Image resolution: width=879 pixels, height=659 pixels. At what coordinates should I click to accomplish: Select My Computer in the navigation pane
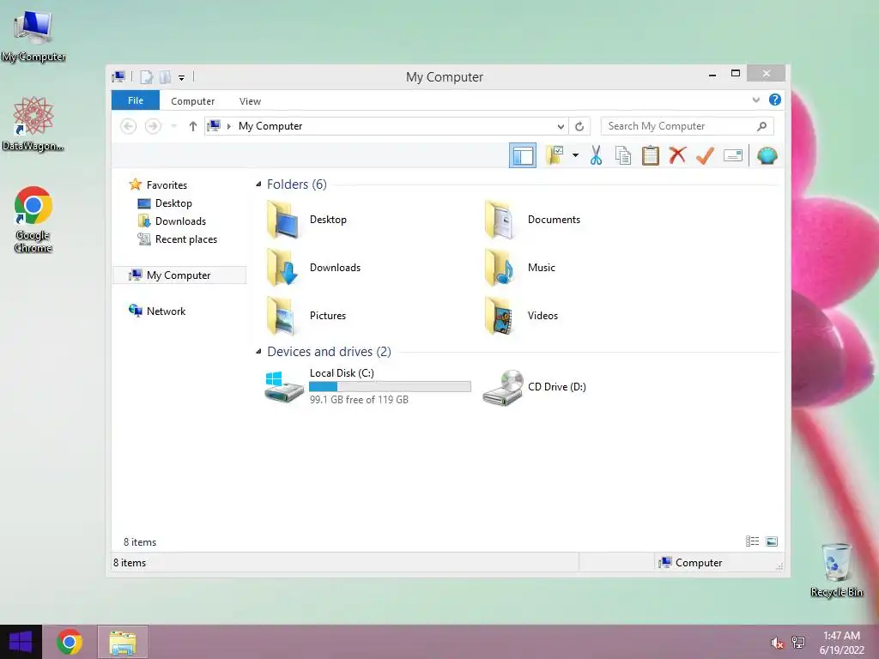(179, 275)
